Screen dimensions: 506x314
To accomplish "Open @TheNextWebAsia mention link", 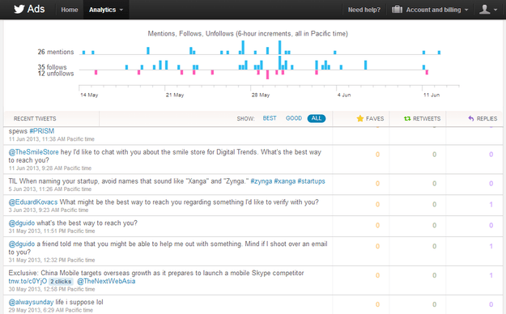I will point(106,281).
